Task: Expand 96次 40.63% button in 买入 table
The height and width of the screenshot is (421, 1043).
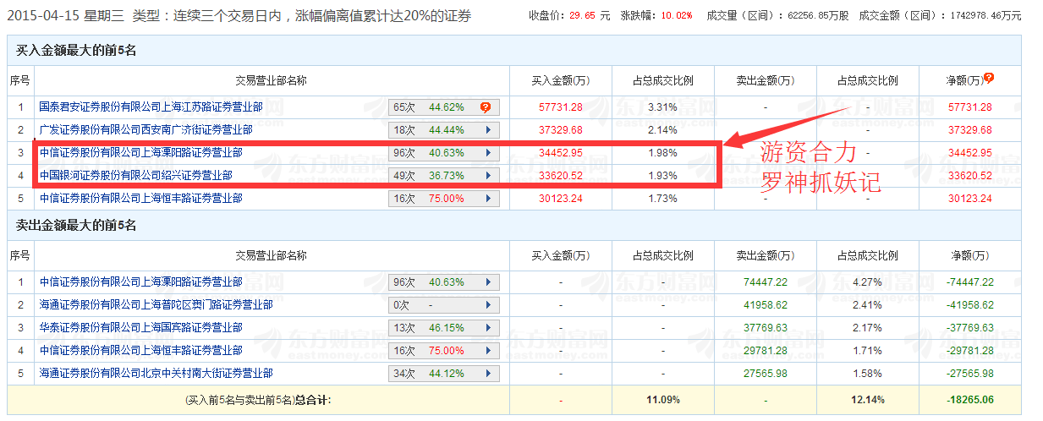Action: 443,153
